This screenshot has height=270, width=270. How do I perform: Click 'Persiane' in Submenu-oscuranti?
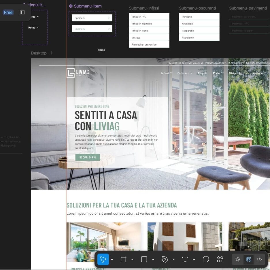199,17
